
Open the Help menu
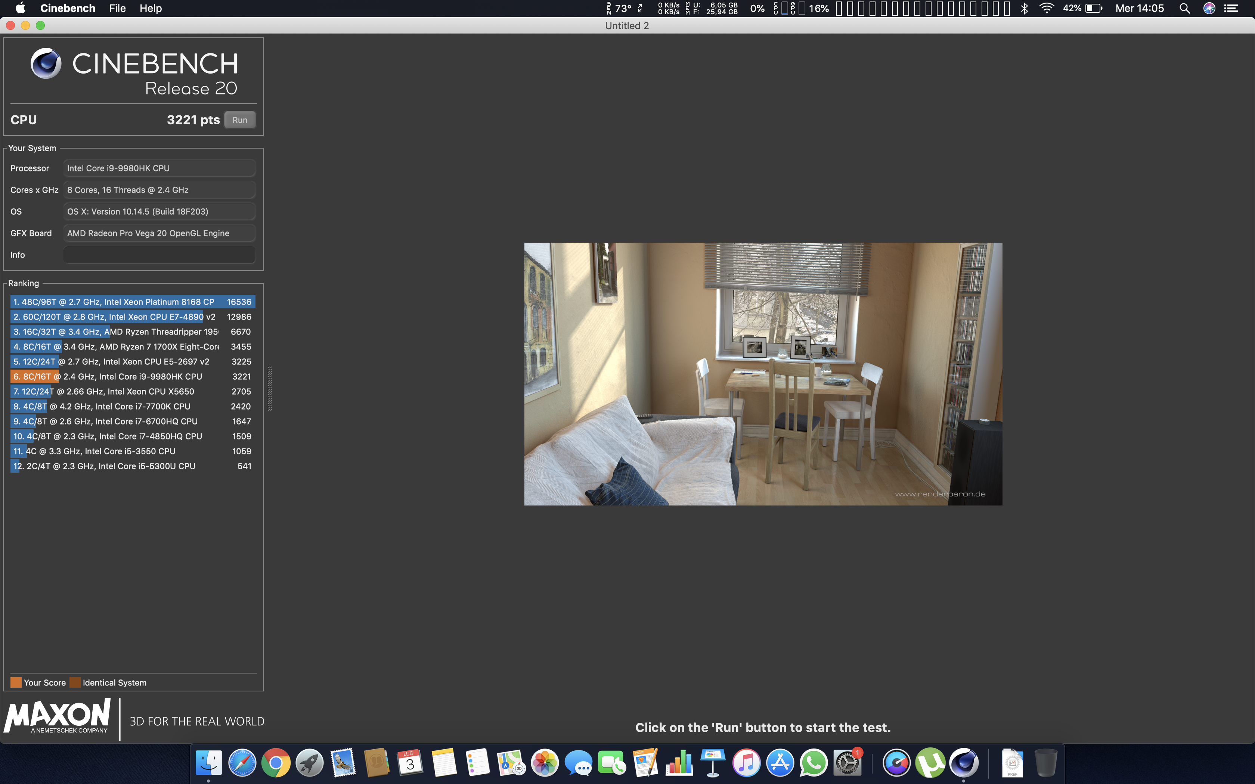coord(151,8)
